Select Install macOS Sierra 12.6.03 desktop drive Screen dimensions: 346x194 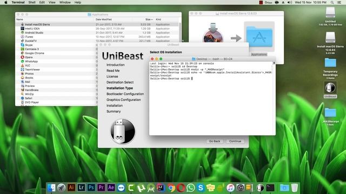pos(330,37)
